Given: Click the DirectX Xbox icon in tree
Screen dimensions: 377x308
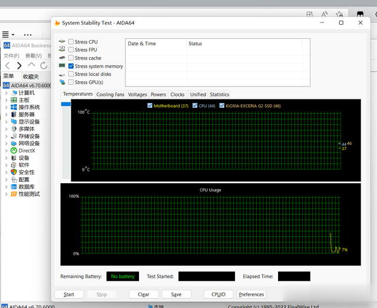Looking at the screenshot, I should point(14,151).
